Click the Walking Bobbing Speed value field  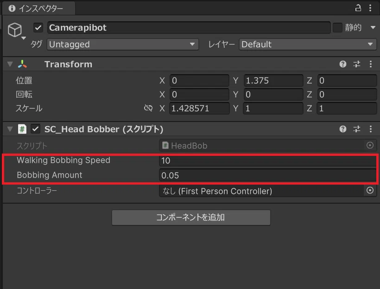click(x=267, y=161)
